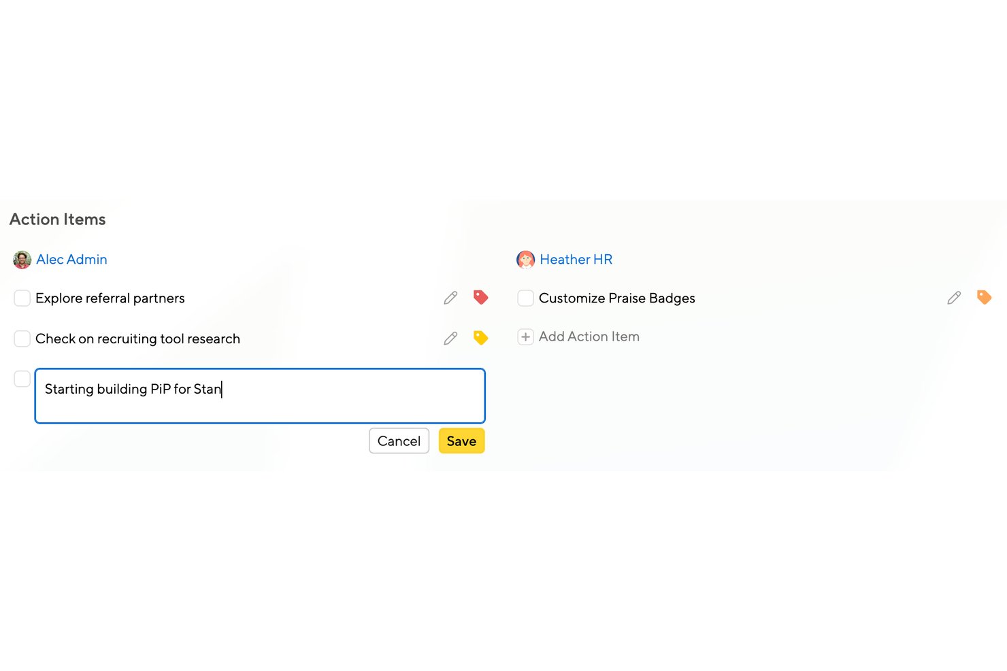Screen dimensions: 1007x671
Task: Open orange tag on Customize Praise Badges
Action: click(984, 297)
